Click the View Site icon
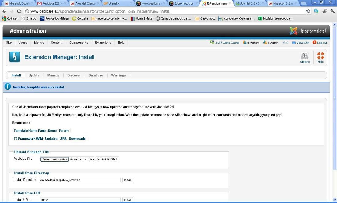Viewport: 337px width, 203px height. click(x=294, y=43)
